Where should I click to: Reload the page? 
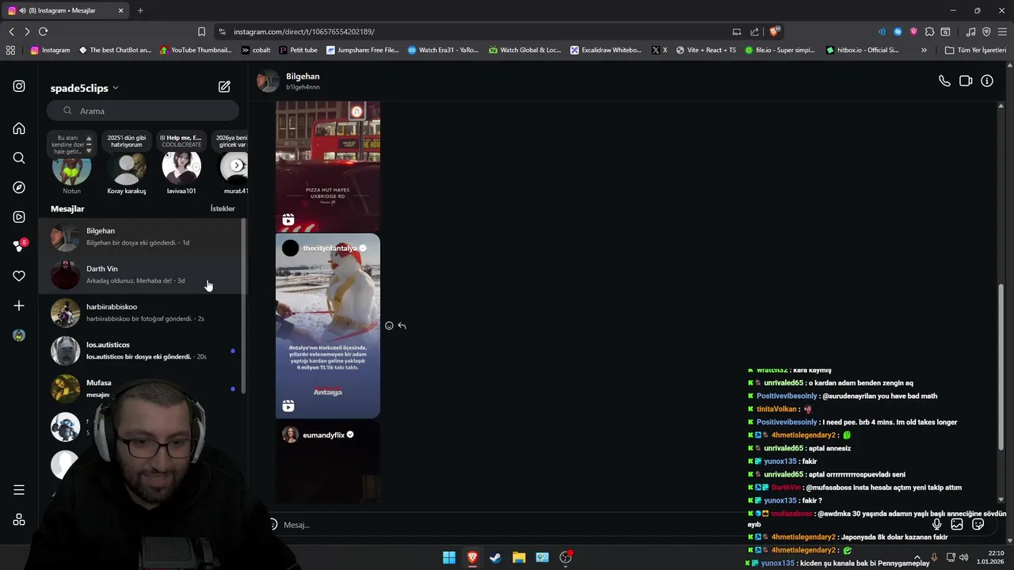[x=43, y=32]
